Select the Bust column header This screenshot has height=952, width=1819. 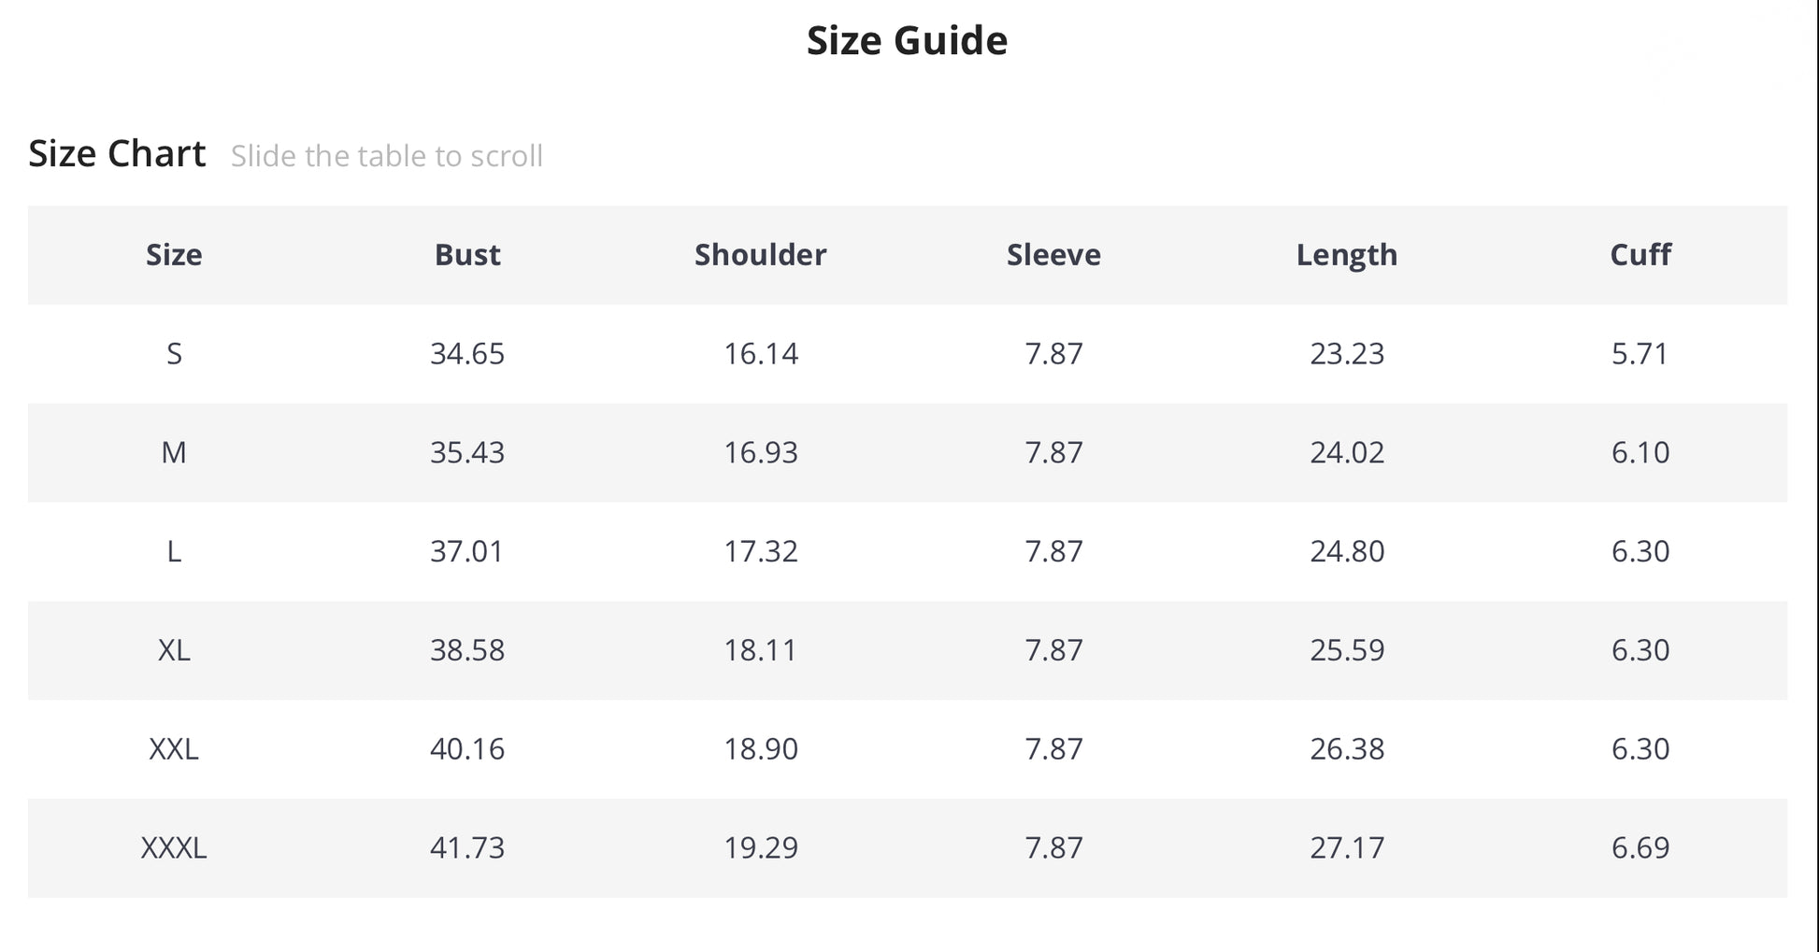[x=467, y=255]
